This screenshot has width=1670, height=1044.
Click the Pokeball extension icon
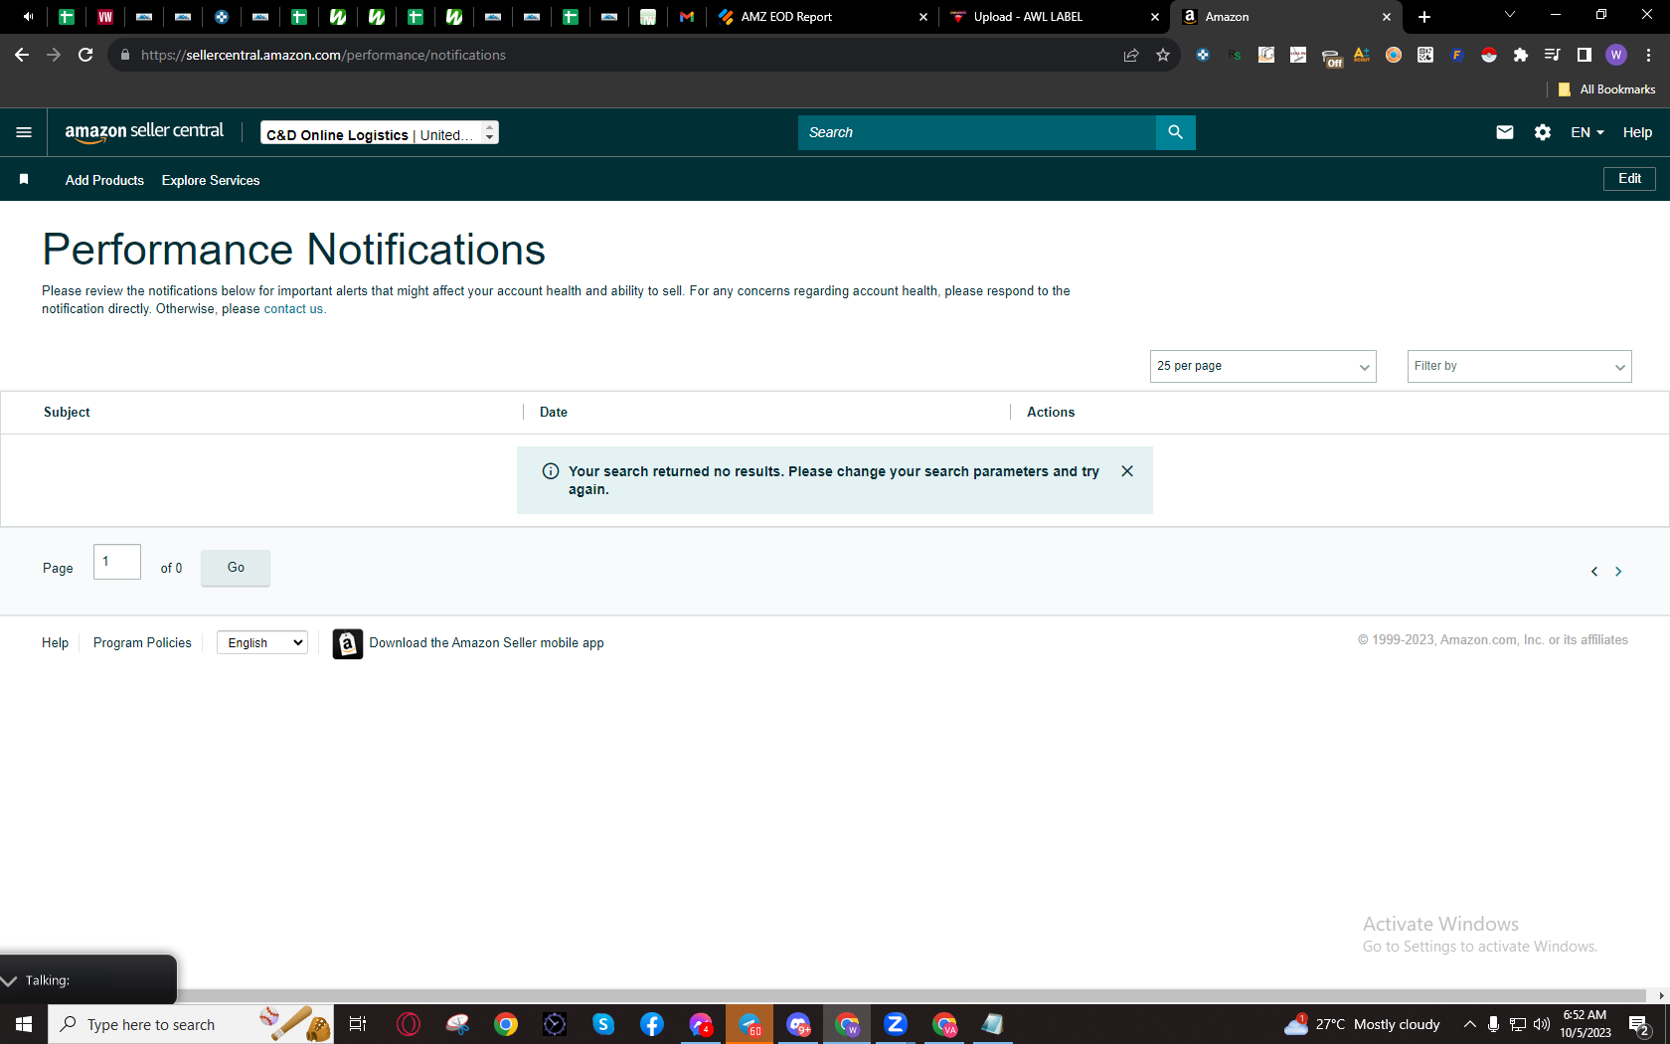click(x=1489, y=55)
